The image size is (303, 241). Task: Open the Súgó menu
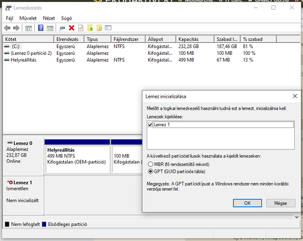pos(66,18)
